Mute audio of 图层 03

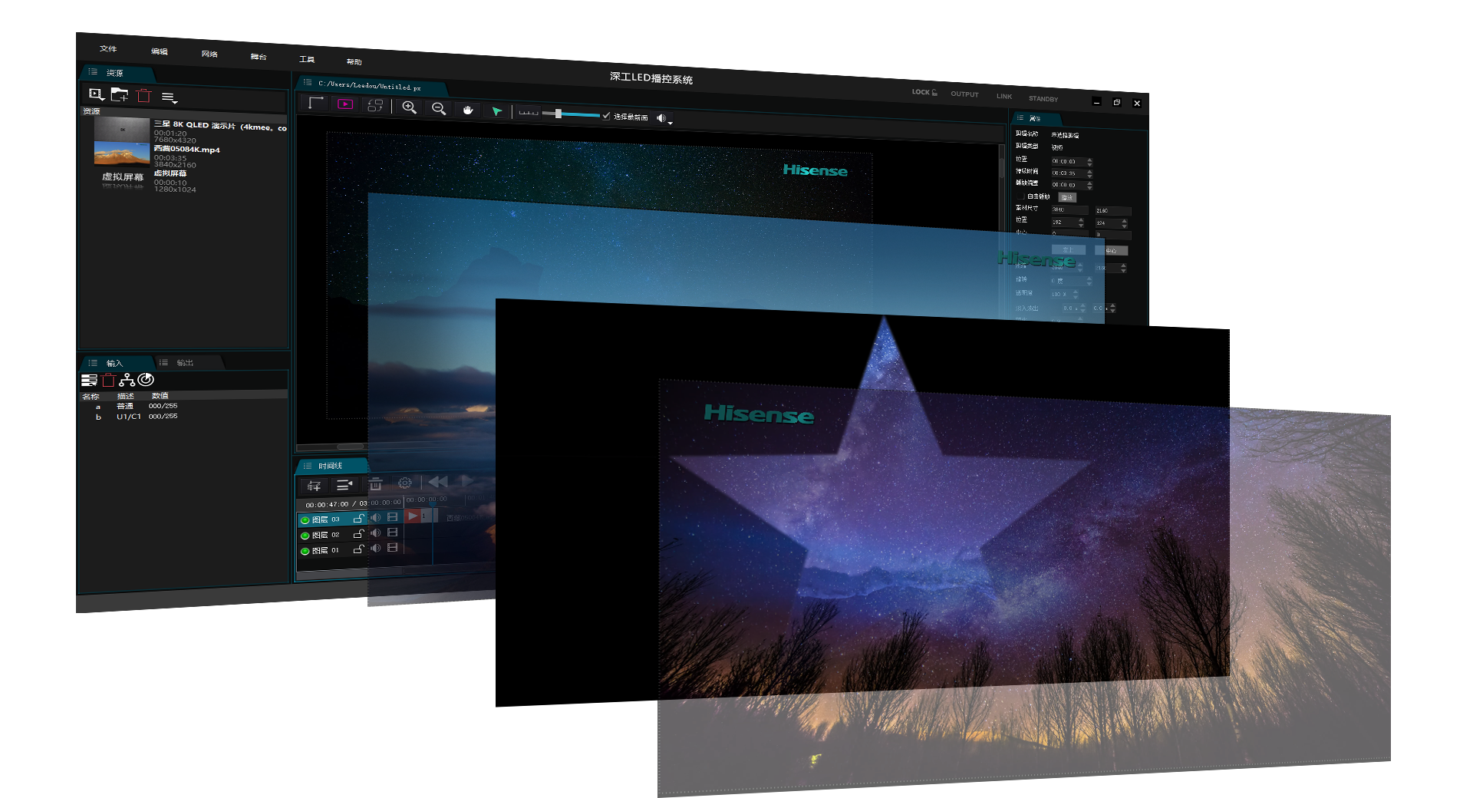click(376, 518)
